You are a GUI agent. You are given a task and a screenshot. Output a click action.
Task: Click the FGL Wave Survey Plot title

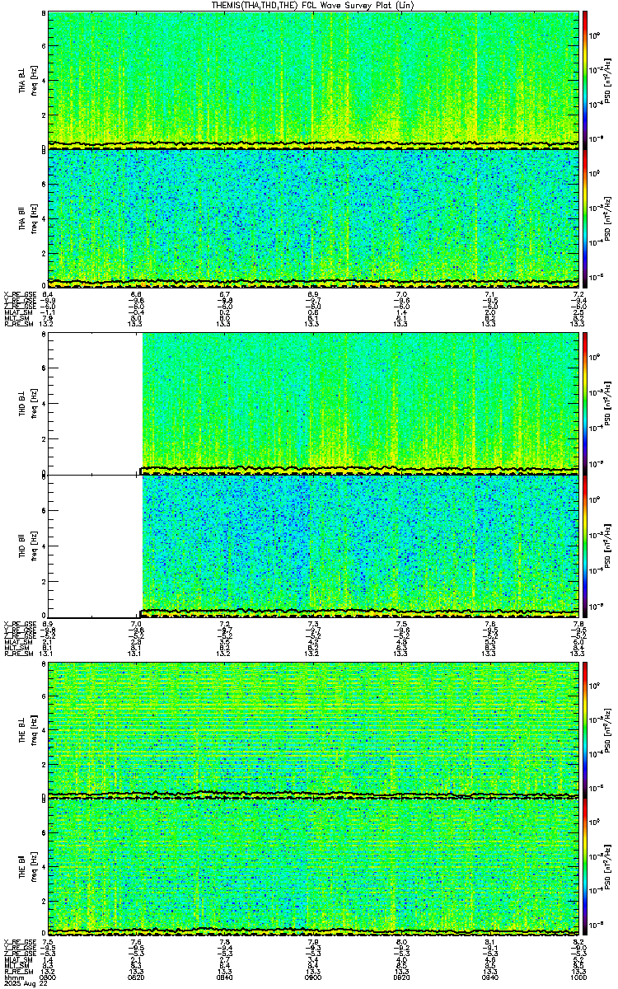click(x=312, y=5)
